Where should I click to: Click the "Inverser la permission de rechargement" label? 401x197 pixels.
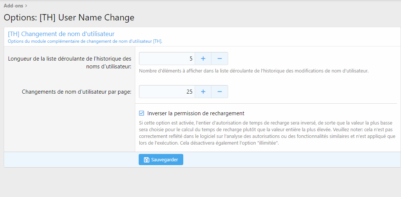click(x=196, y=113)
